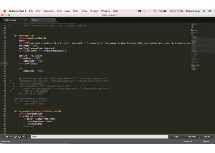
Task: Click the 'useringesture = pose' line
Action: pyautogui.click(x=40, y=121)
